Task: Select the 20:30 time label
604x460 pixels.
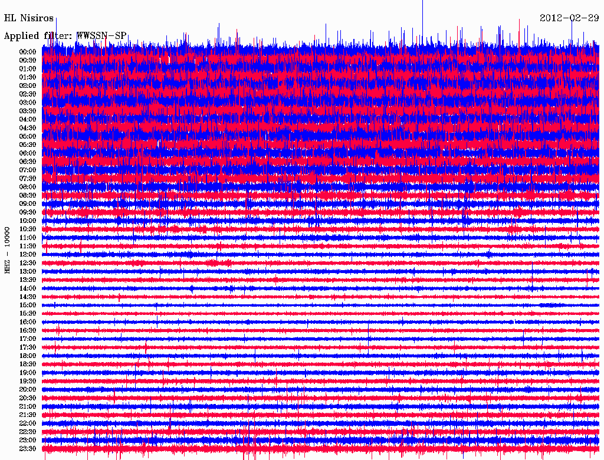Action: [28, 398]
